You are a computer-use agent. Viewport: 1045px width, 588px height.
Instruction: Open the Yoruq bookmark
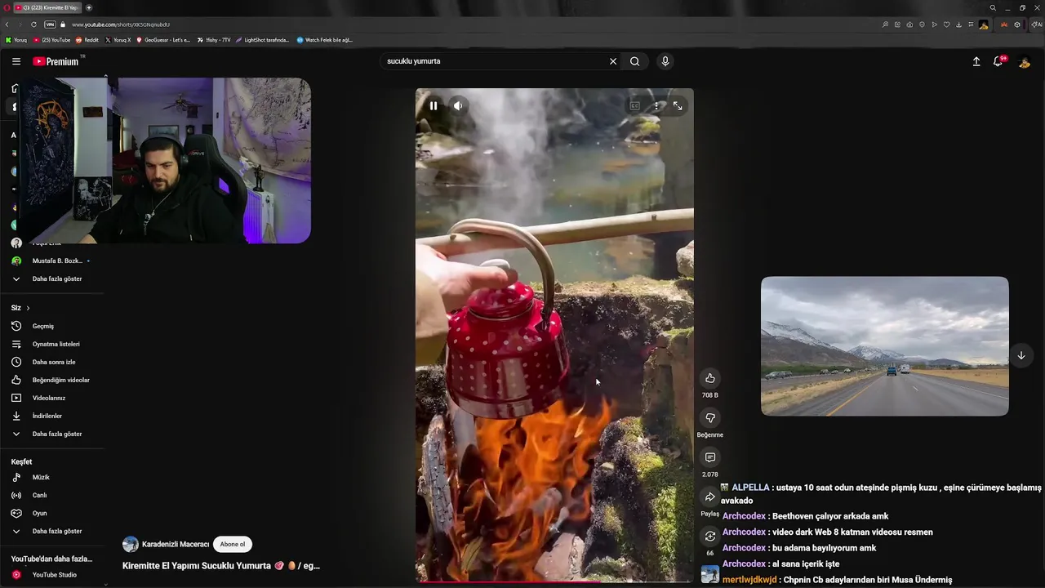click(x=16, y=40)
